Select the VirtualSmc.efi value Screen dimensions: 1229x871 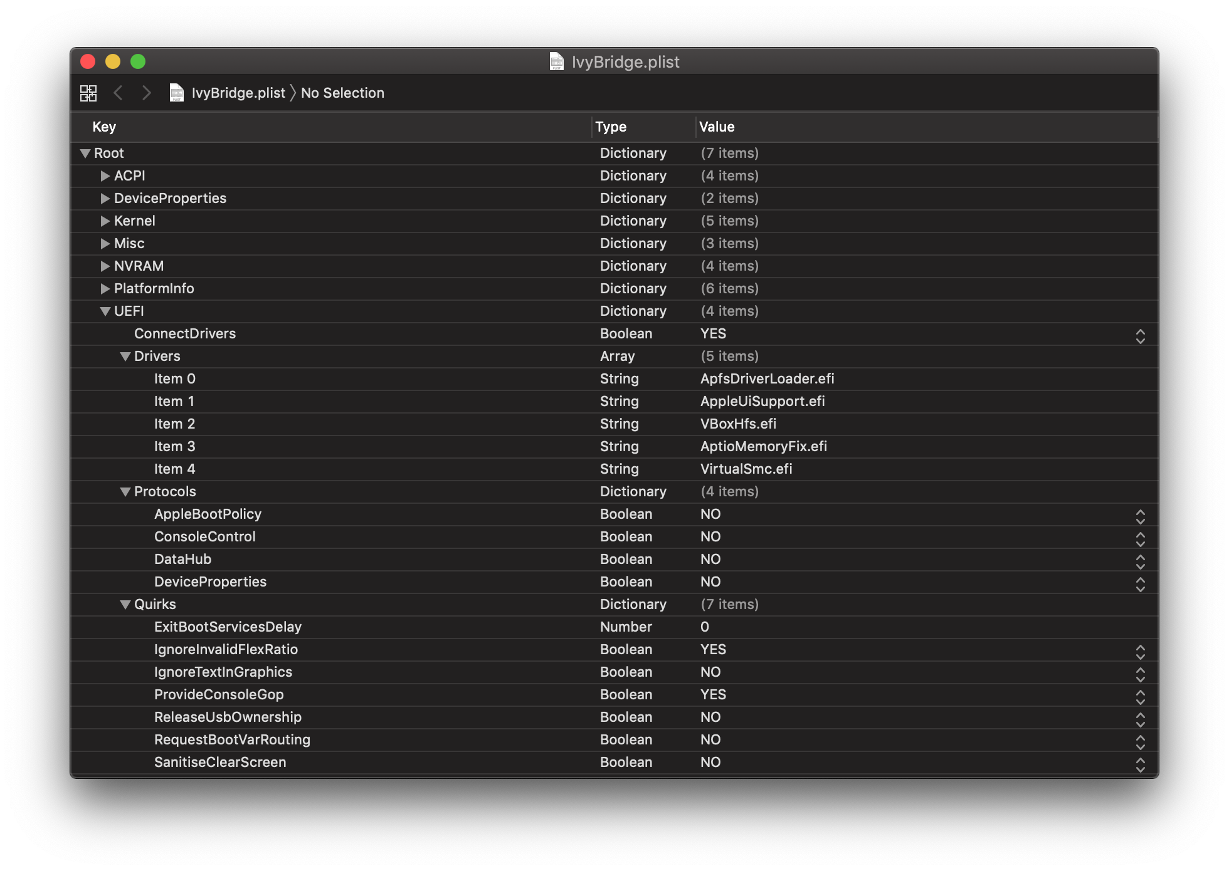click(x=746, y=469)
